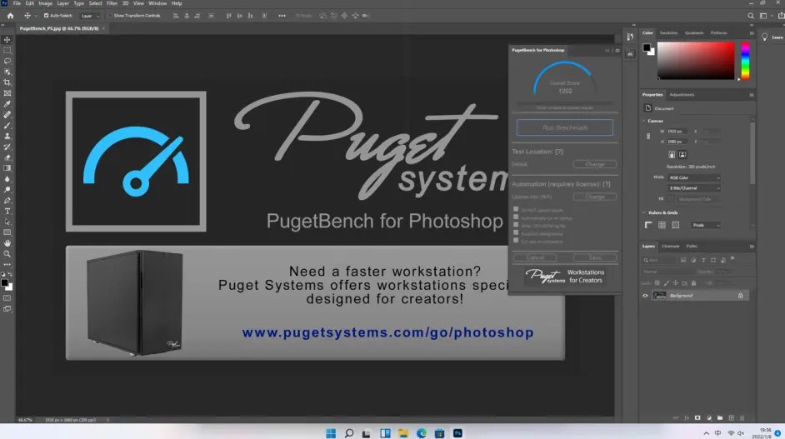This screenshot has width=785, height=439.
Task: Click the Windows Start button
Action: [331, 433]
